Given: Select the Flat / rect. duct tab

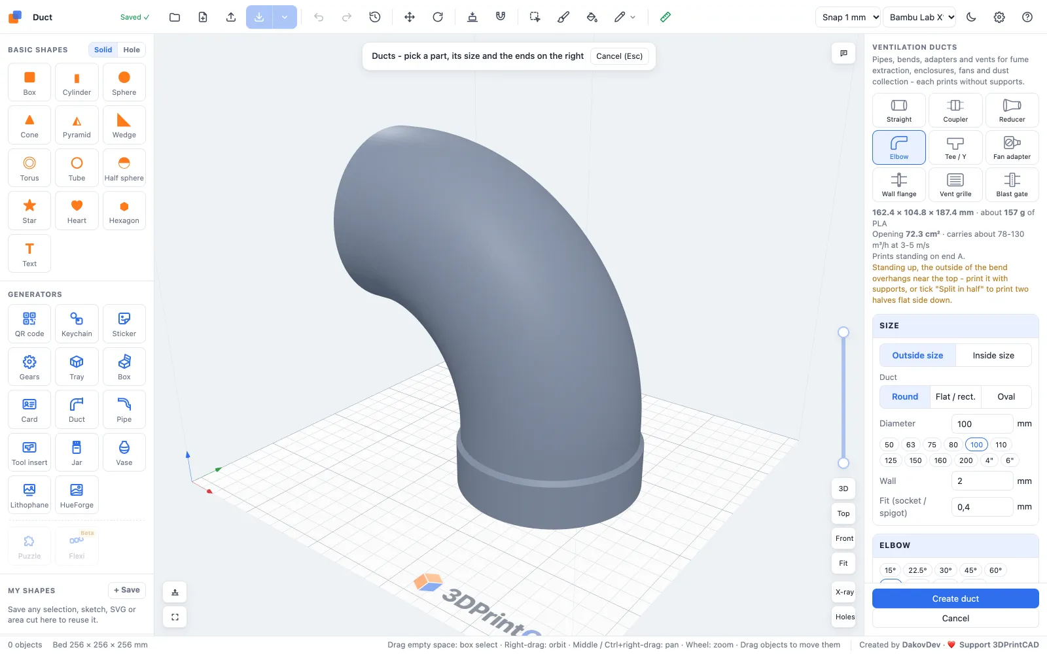Looking at the screenshot, I should (x=955, y=396).
